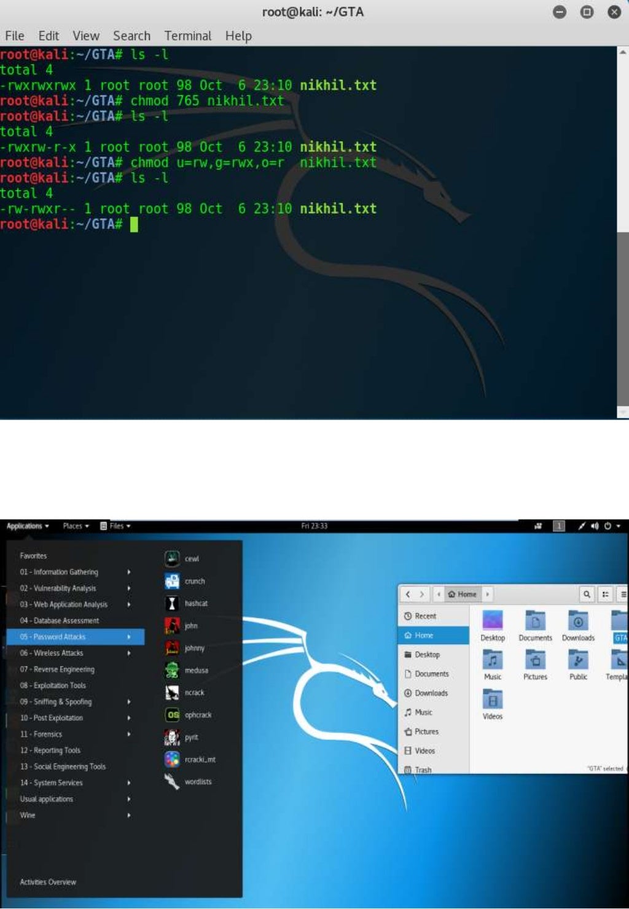Screen dimensions: 629x909
Task: Open the rcracki_mt tool
Action: point(190,759)
